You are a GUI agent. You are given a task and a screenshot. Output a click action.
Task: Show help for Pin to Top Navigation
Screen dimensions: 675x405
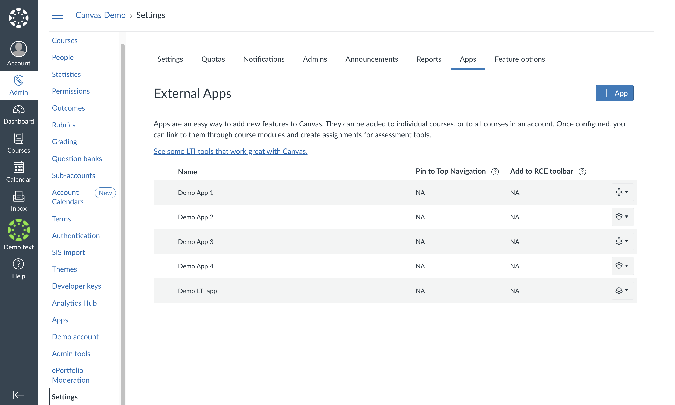pyautogui.click(x=495, y=172)
